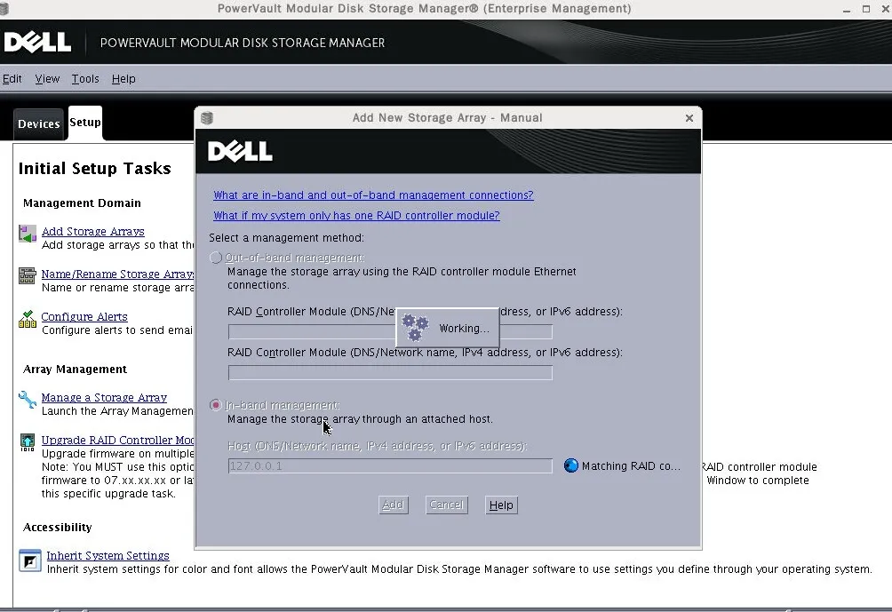Open the Inherit System Settings link
892x612 pixels.
coord(108,556)
